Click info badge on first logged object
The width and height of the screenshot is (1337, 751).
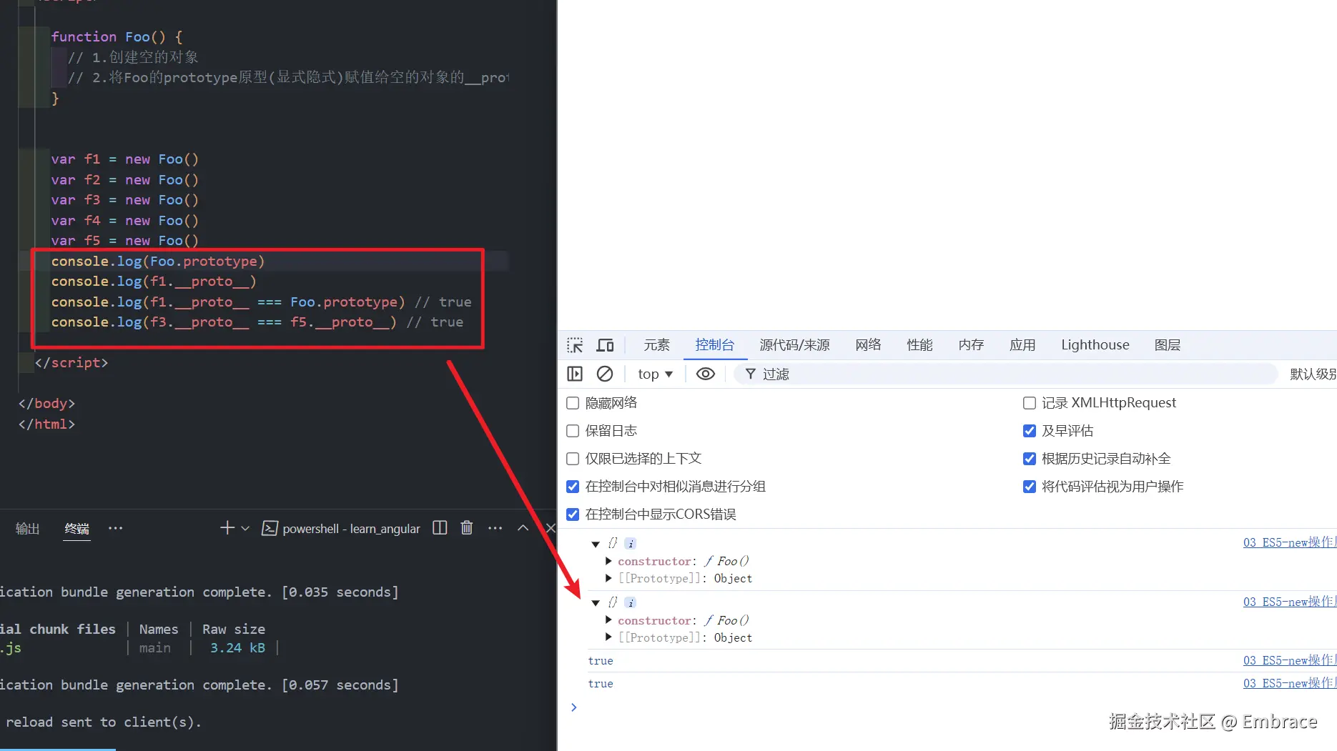pyautogui.click(x=631, y=544)
